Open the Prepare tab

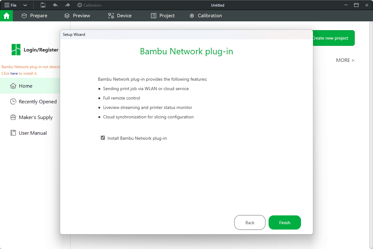(34, 15)
